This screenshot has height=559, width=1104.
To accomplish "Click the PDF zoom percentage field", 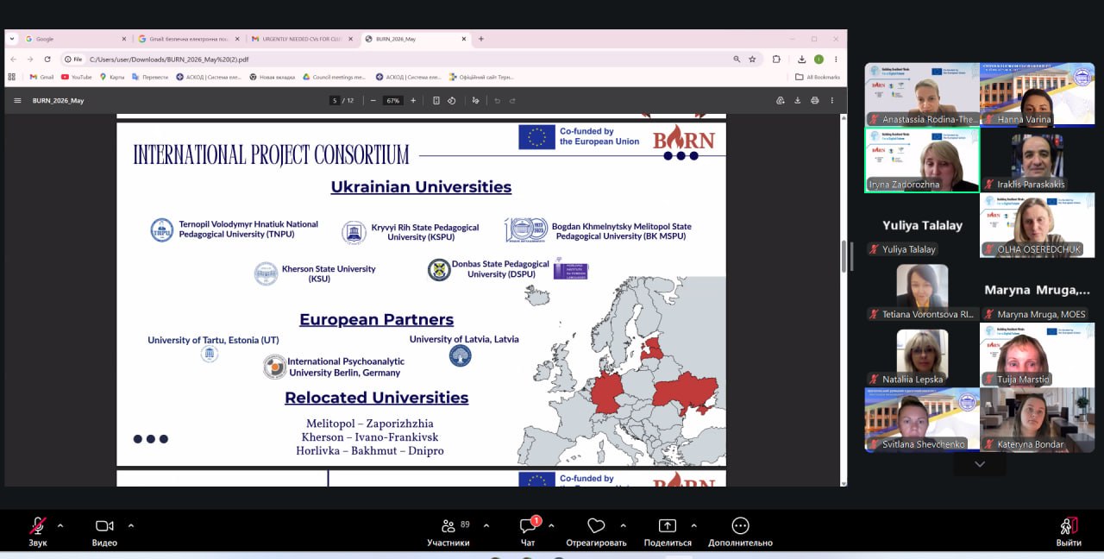I will tap(393, 100).
